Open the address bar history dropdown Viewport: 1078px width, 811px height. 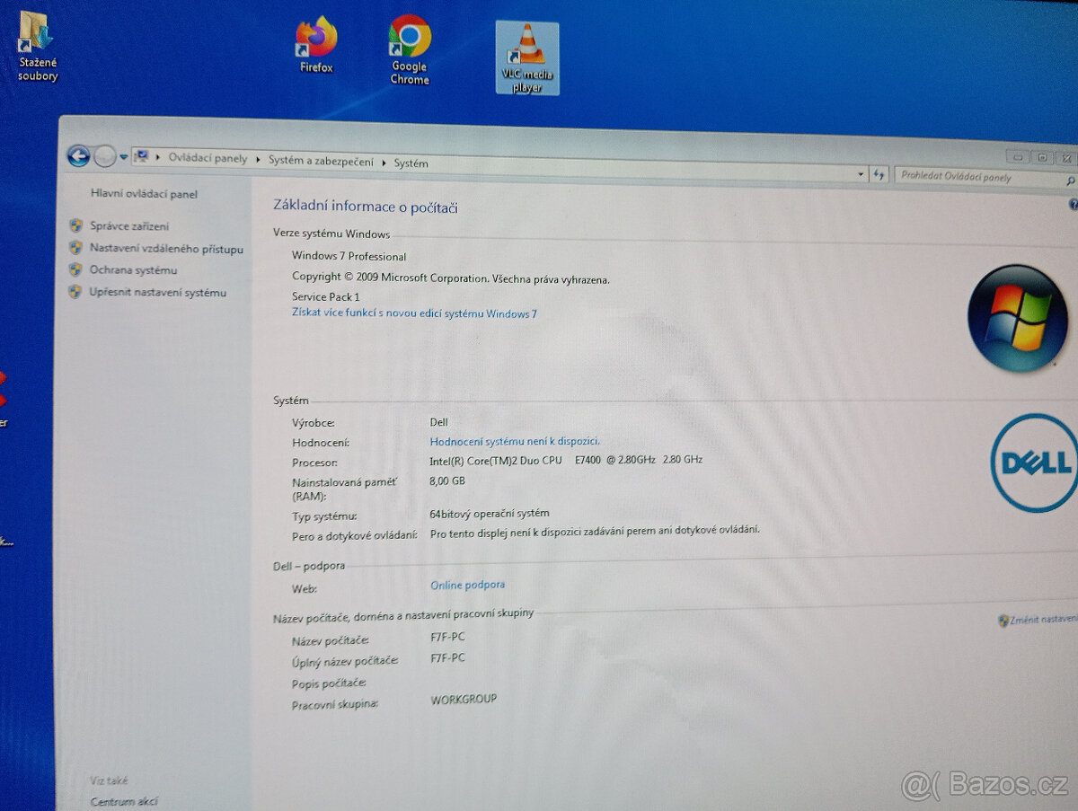(x=860, y=174)
